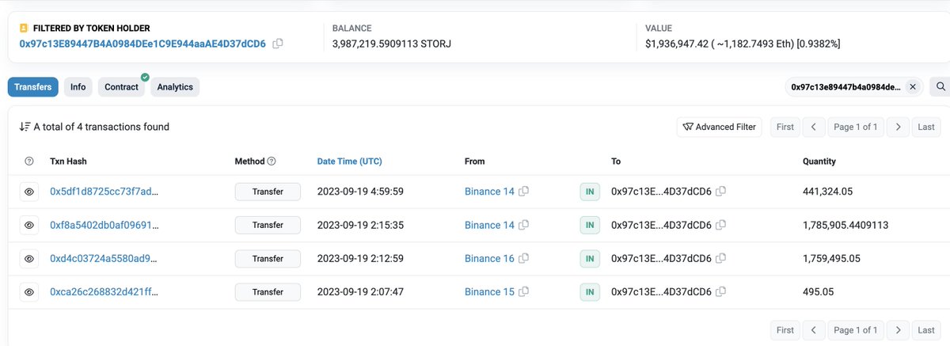
Task: Open the Info tab
Action: tap(78, 87)
